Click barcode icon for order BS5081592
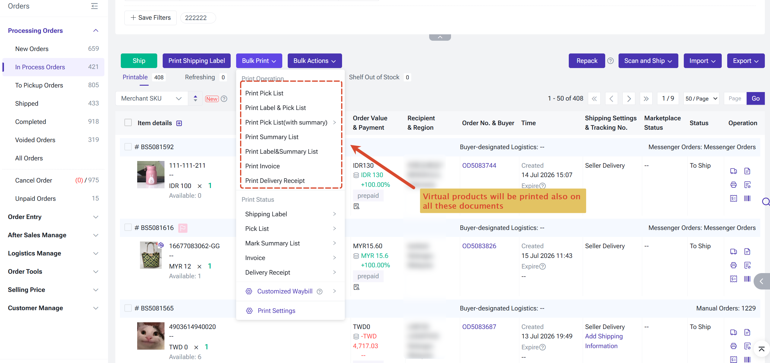Screen dimensions: 770x363 pyautogui.click(x=747, y=198)
